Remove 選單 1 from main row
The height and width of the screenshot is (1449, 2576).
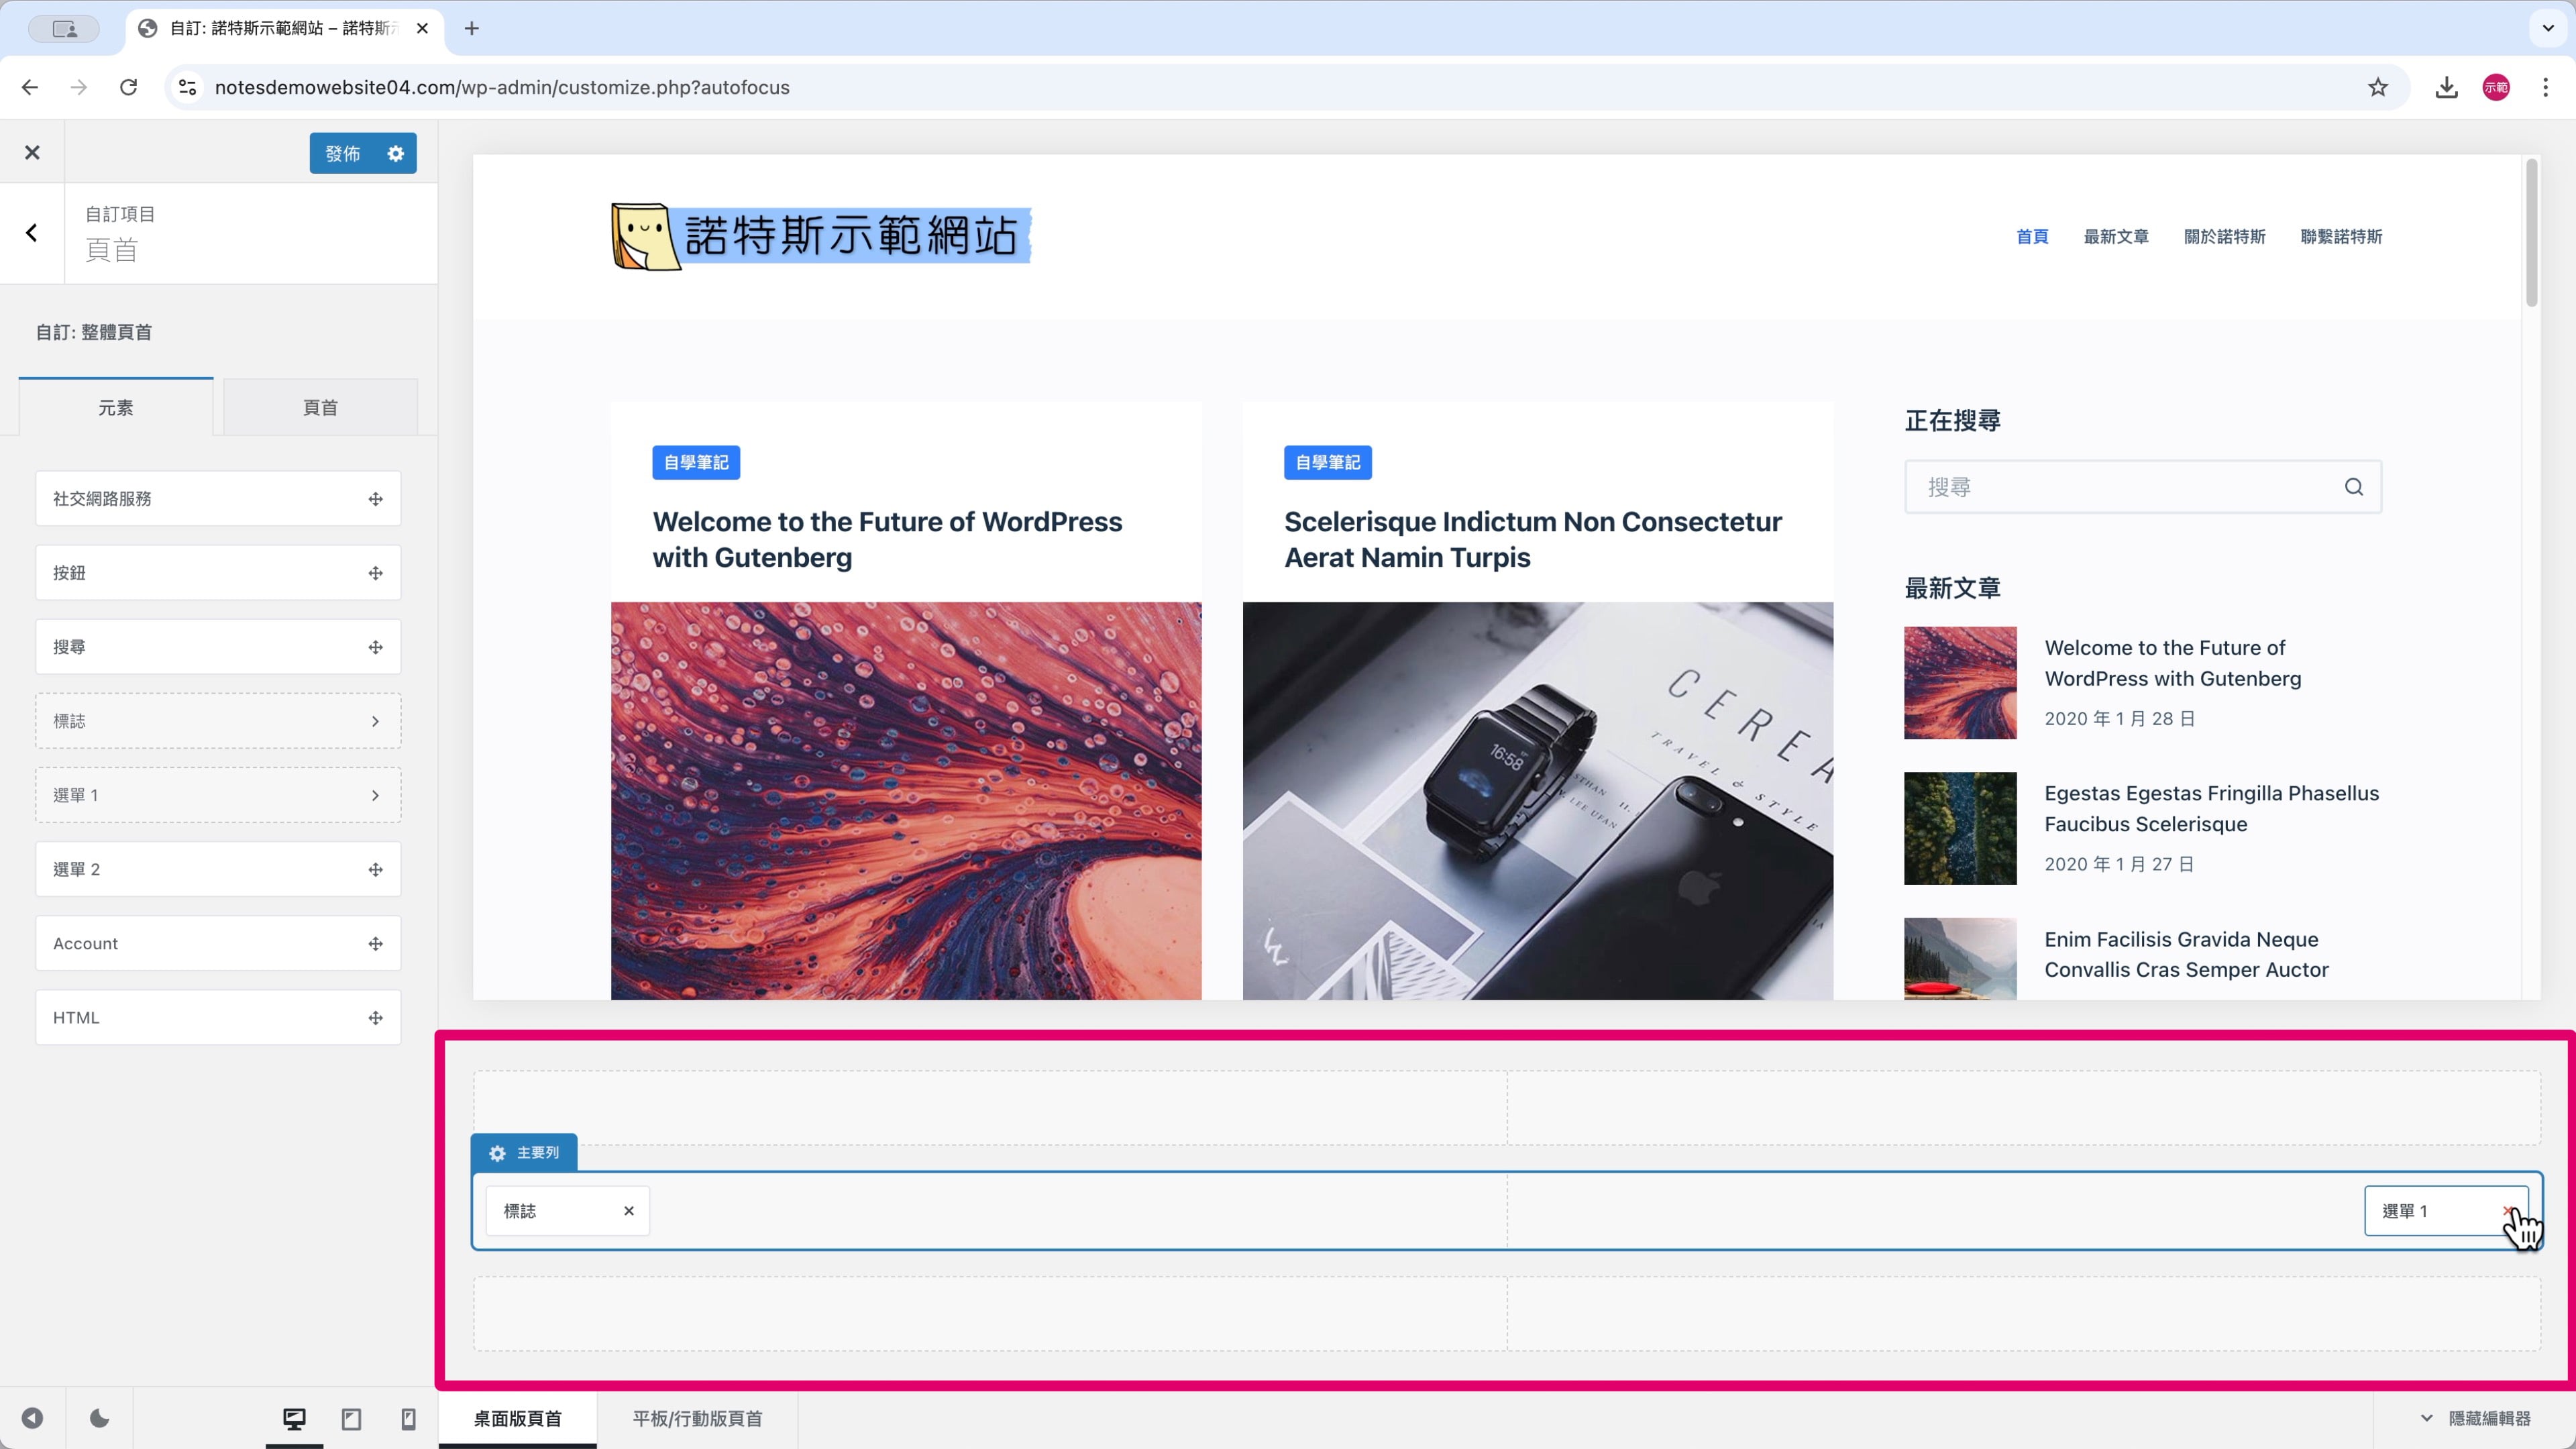(2507, 1211)
